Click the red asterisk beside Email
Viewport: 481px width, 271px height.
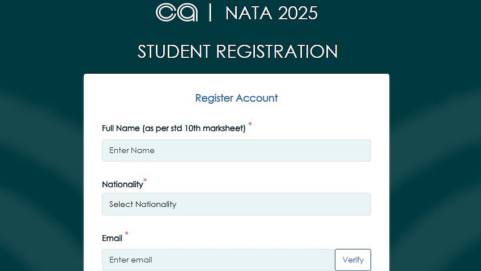[x=126, y=234]
